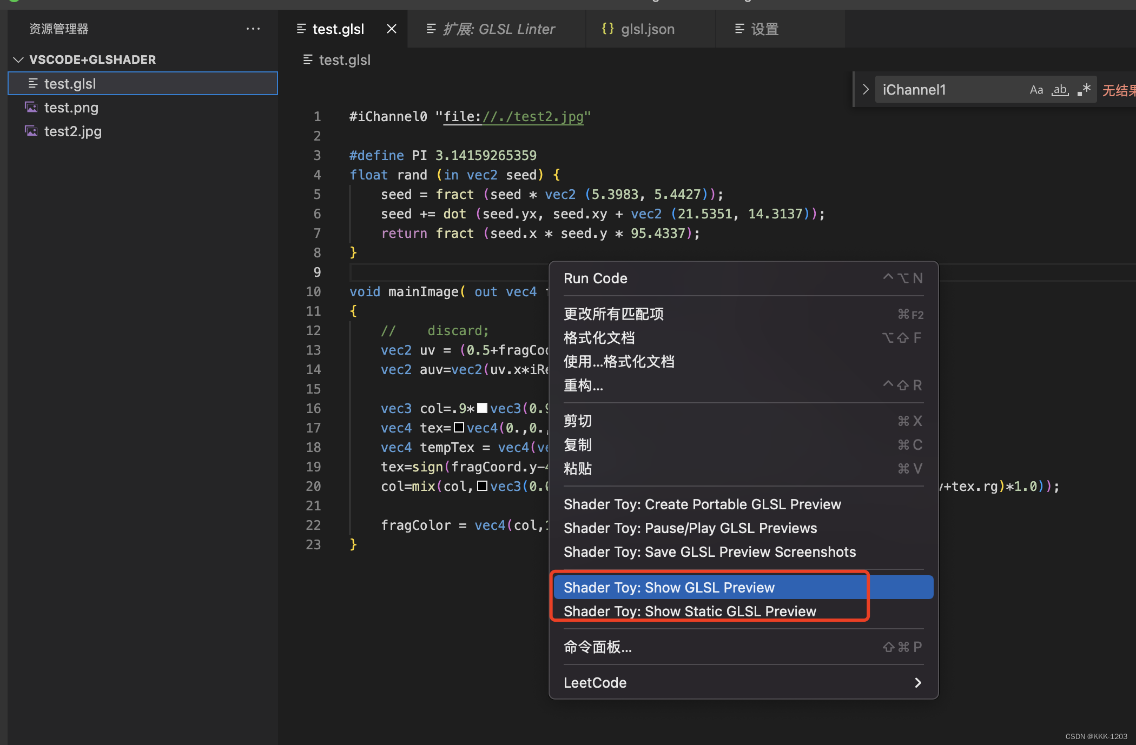This screenshot has width=1136, height=745.
Task: Select Shader Toy: Show GLSL Preview
Action: [669, 587]
